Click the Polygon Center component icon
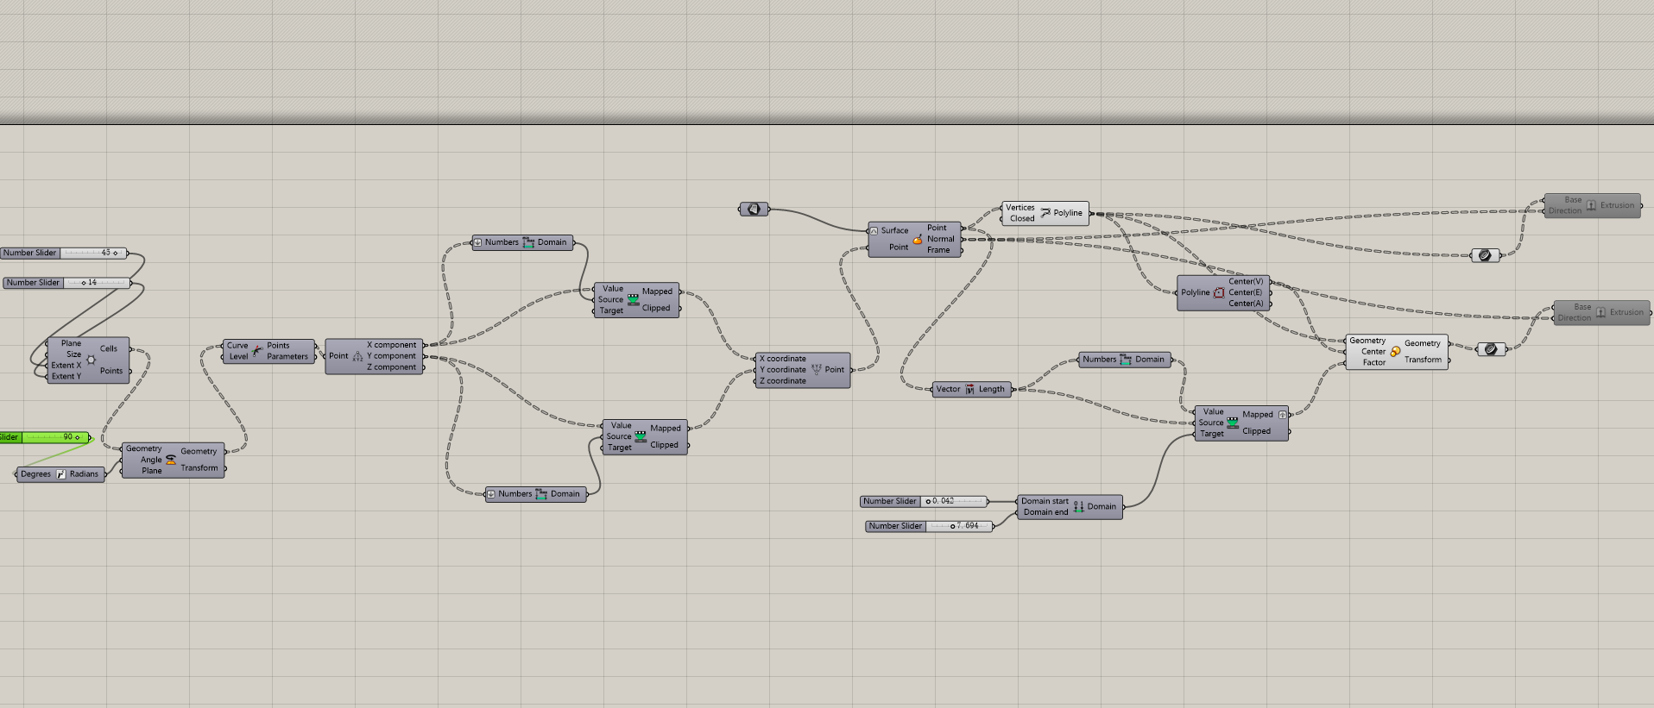The image size is (1654, 708). pos(1219,292)
